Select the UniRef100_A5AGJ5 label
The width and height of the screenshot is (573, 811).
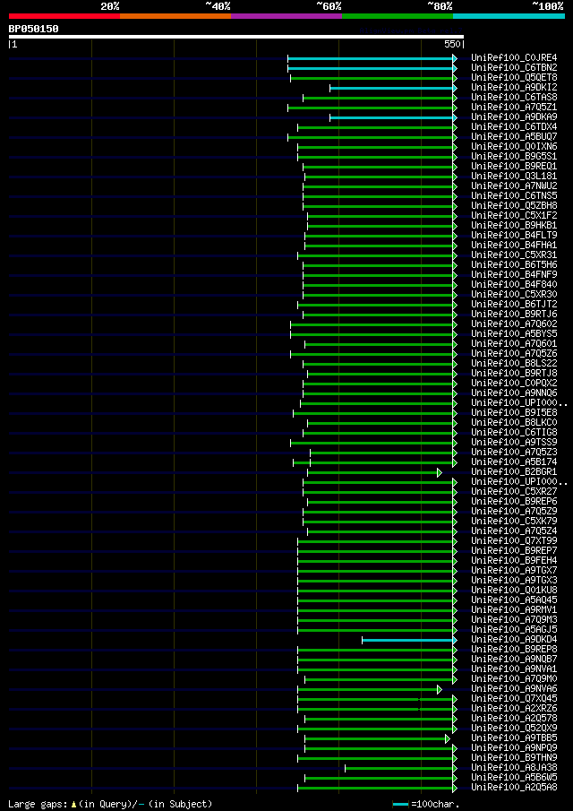[514, 629]
